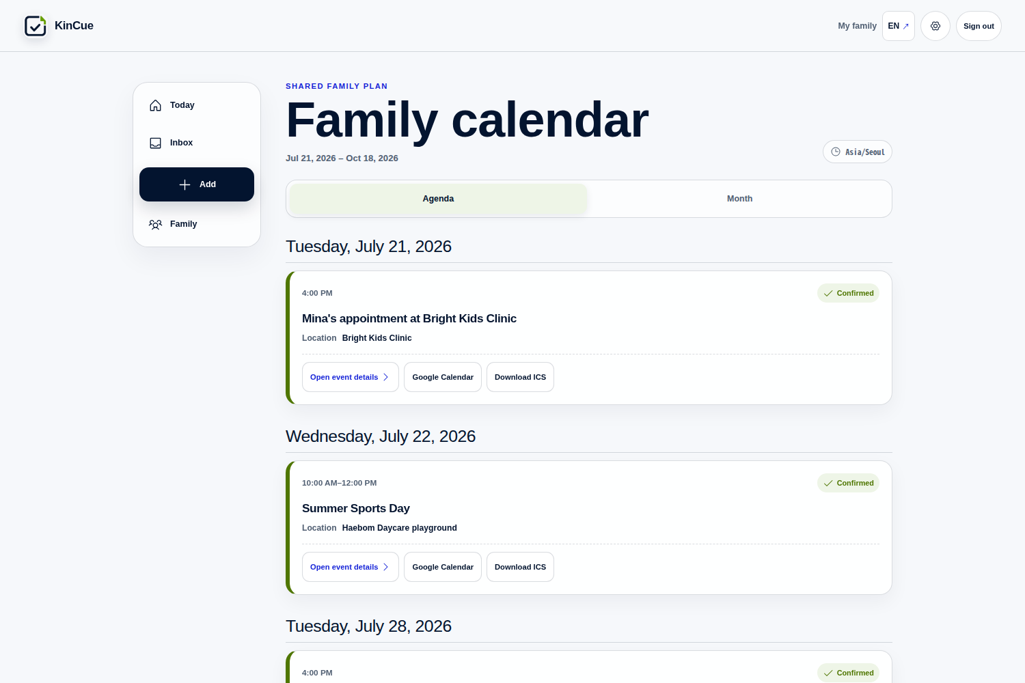The height and width of the screenshot is (683, 1025).
Task: Click the KinCue checkmark logo icon
Action: (36, 26)
